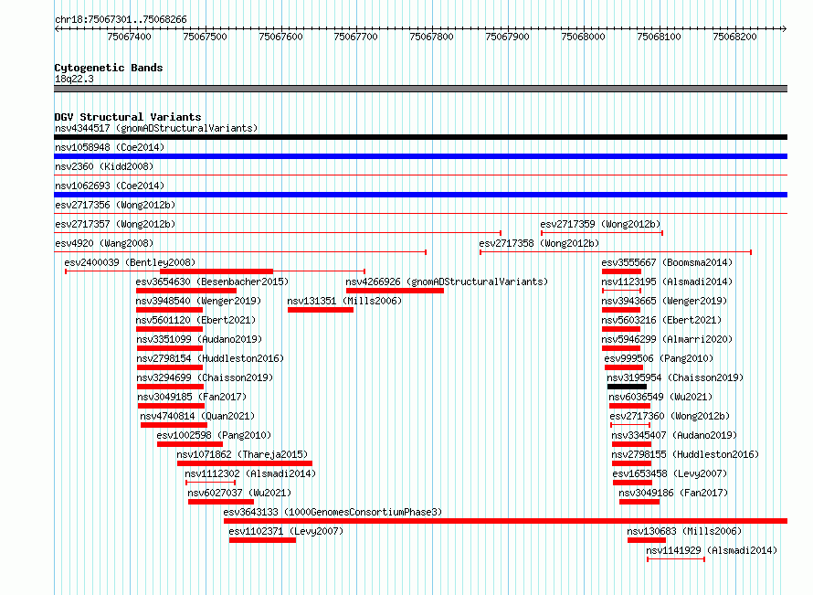The image size is (813, 595).
Task: Select nsv5946299 (Almarri2020) variant
Action: [x=667, y=339]
